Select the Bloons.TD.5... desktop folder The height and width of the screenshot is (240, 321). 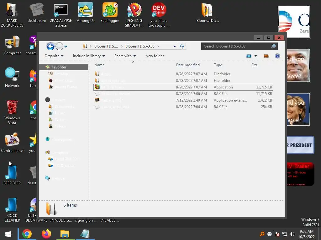[208, 12]
